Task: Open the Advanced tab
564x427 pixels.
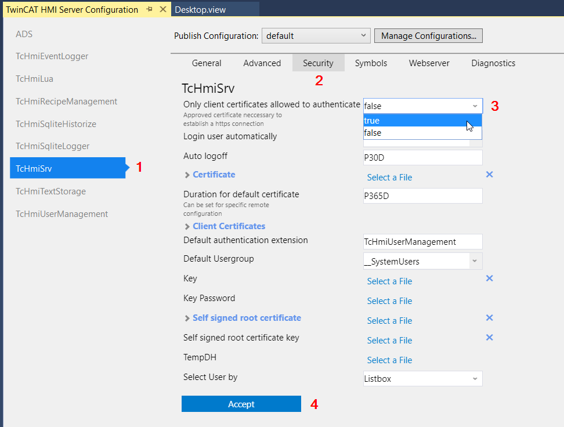Action: (262, 63)
